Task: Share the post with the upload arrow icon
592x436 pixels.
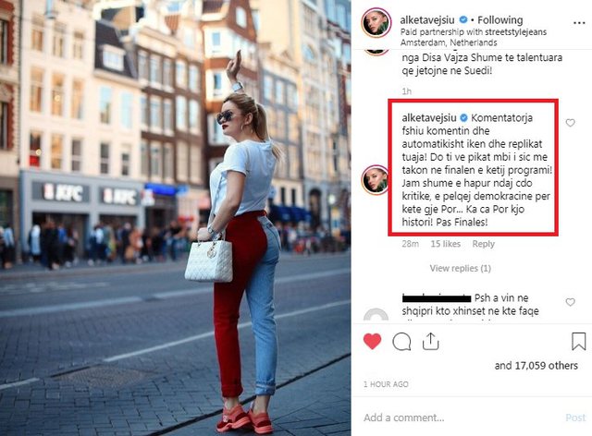Action: point(430,342)
